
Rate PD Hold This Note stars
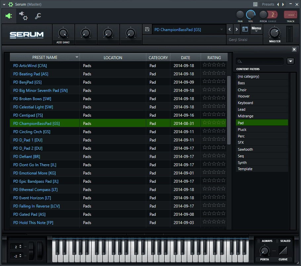pyautogui.click(x=214, y=222)
